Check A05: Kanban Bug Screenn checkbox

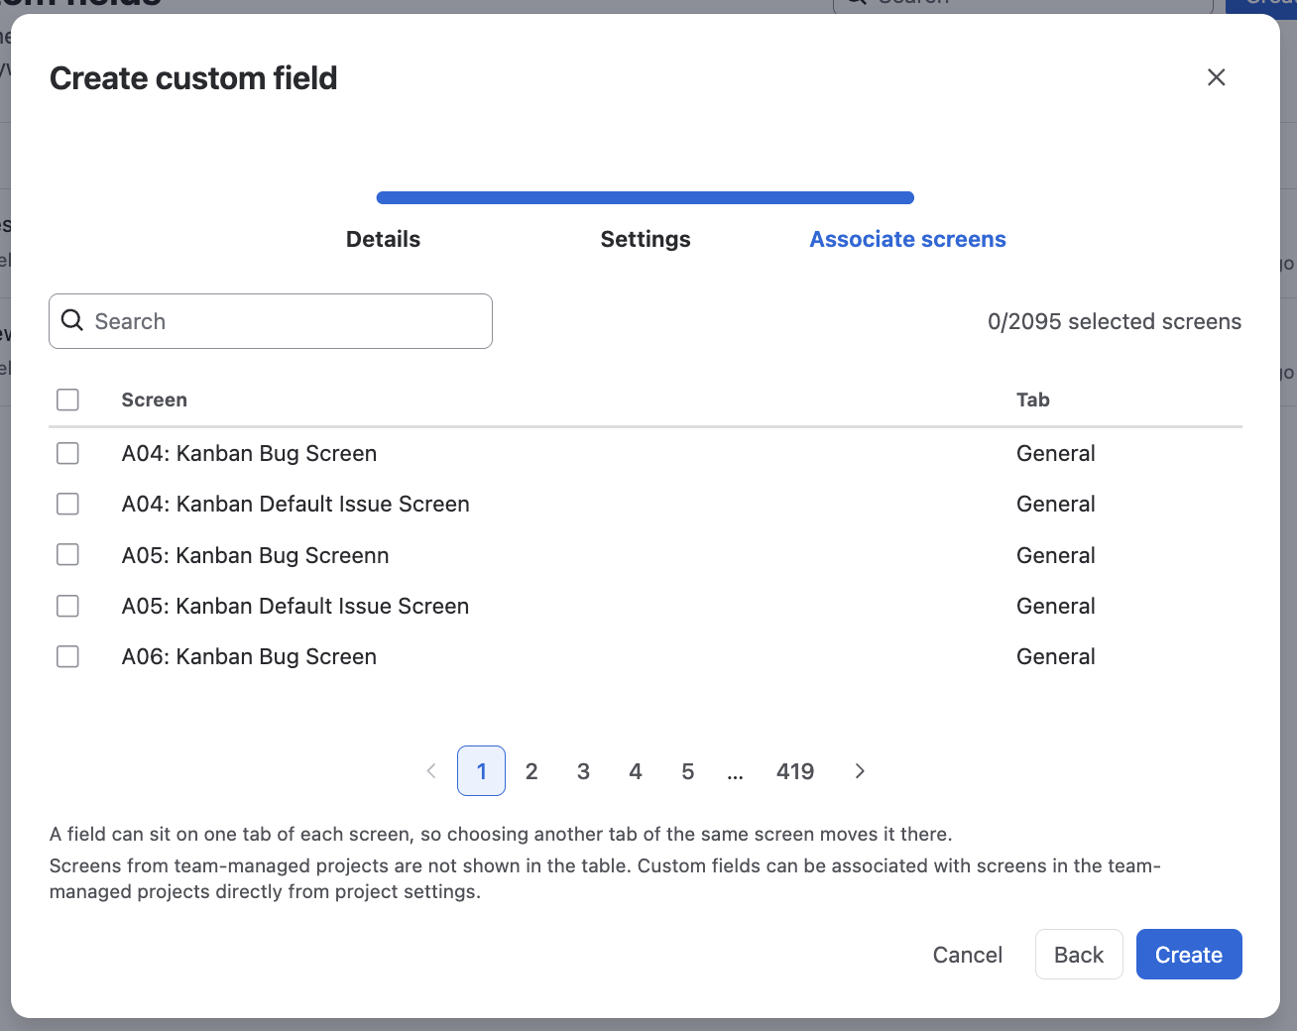[x=67, y=554]
